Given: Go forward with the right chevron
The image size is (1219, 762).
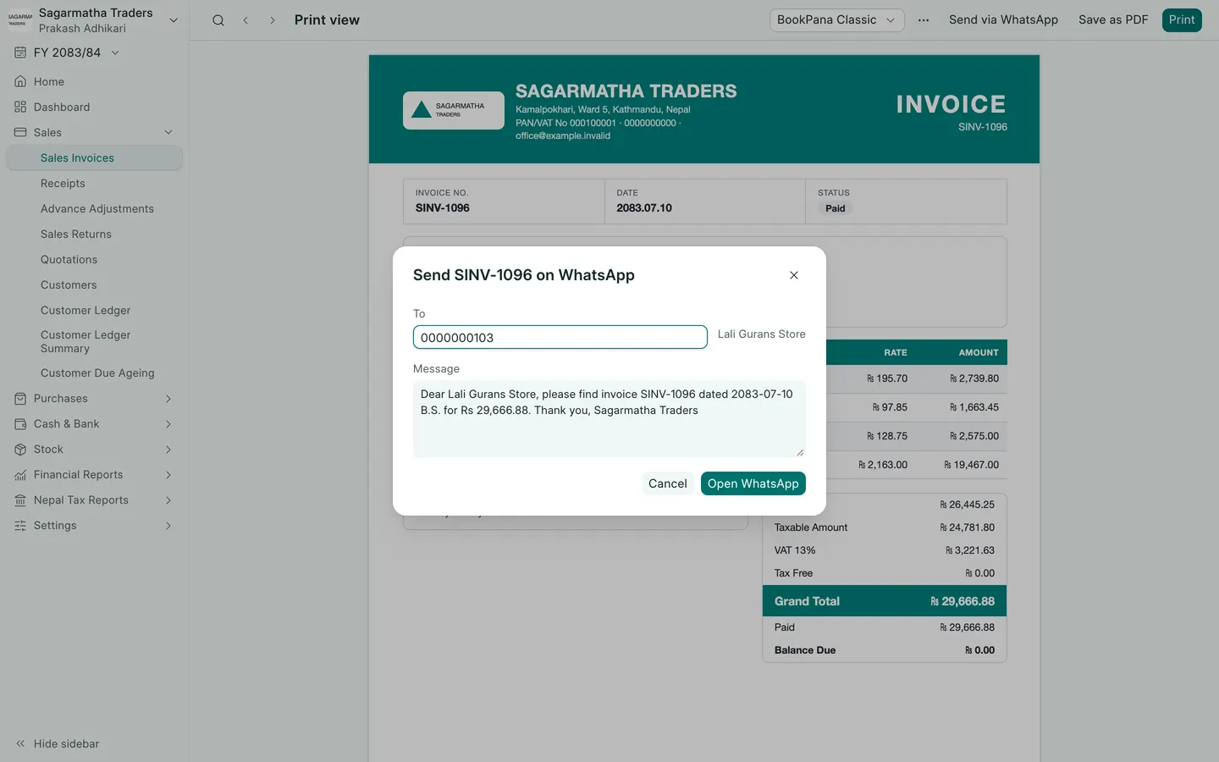Looking at the screenshot, I should [272, 20].
